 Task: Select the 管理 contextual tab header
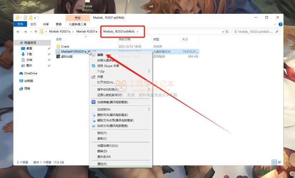coord(77,18)
